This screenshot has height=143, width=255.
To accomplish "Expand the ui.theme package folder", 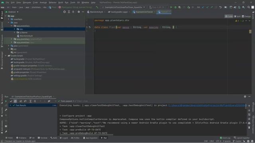I will coord(15,33).
